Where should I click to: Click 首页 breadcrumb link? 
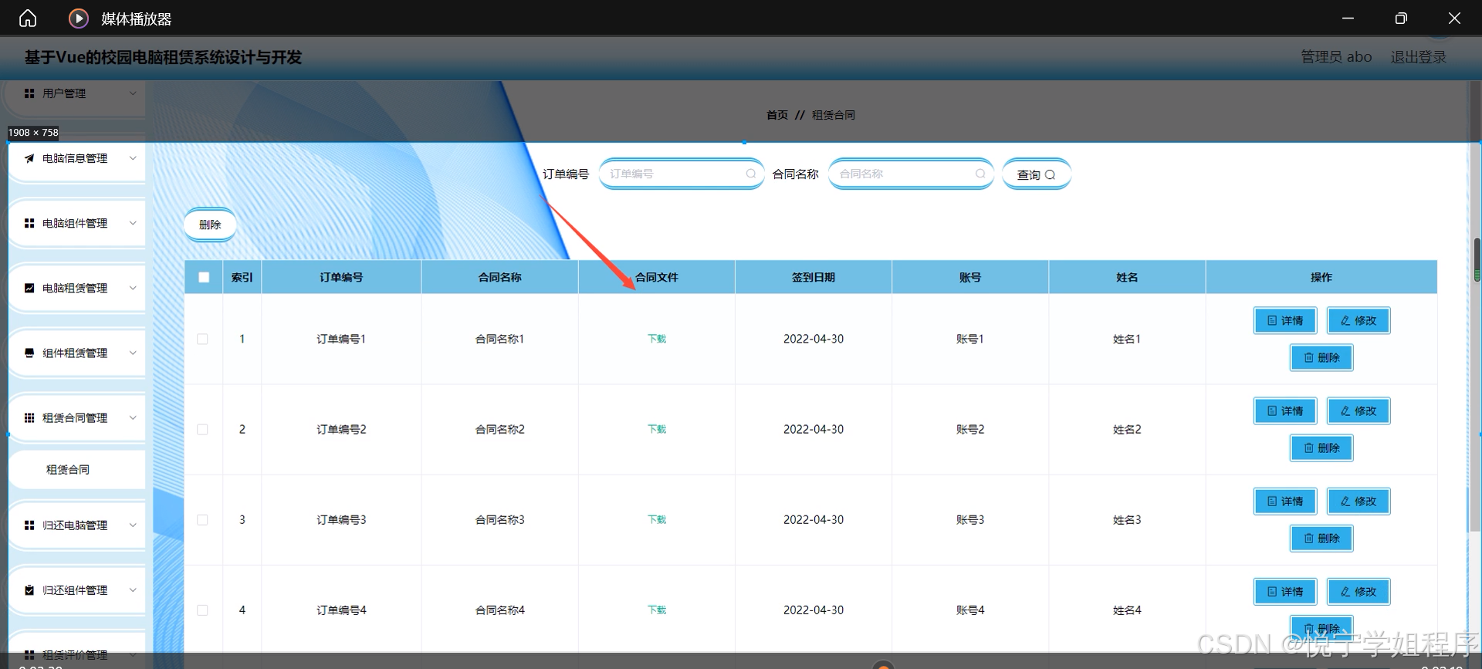point(777,115)
